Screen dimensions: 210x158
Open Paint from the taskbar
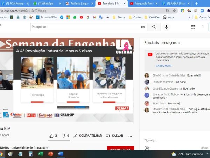10,154
